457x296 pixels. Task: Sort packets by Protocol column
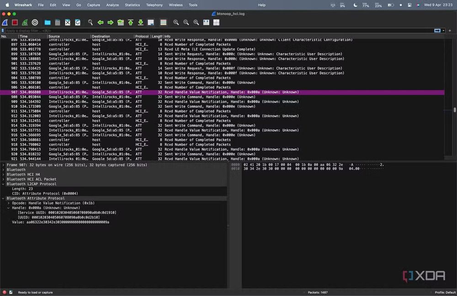coord(142,37)
